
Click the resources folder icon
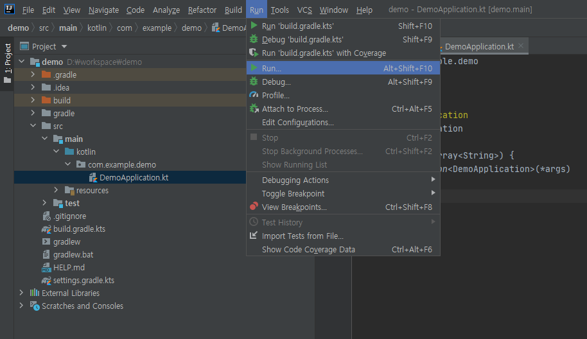69,191
